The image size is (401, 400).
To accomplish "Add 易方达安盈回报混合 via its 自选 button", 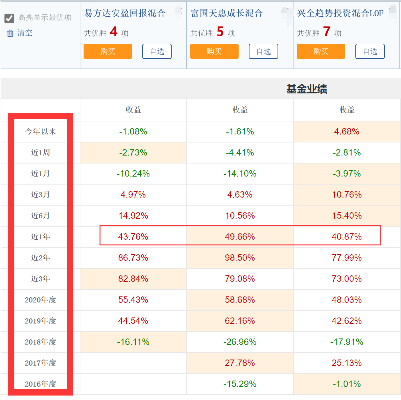I will point(157,51).
